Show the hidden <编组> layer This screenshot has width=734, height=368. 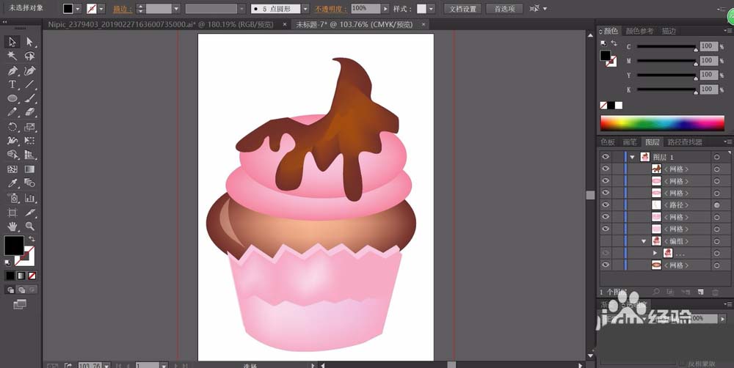click(606, 241)
